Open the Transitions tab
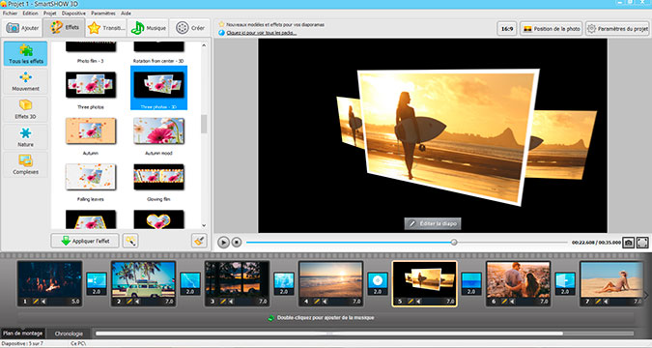Screen dimensions: 652x348 point(106,28)
